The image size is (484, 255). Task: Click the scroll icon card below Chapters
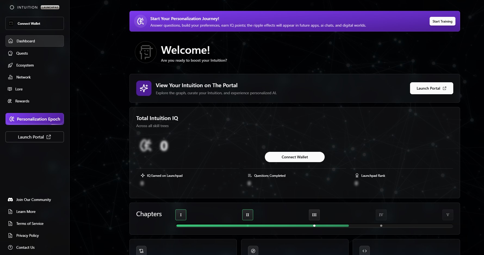pyautogui.click(x=141, y=251)
